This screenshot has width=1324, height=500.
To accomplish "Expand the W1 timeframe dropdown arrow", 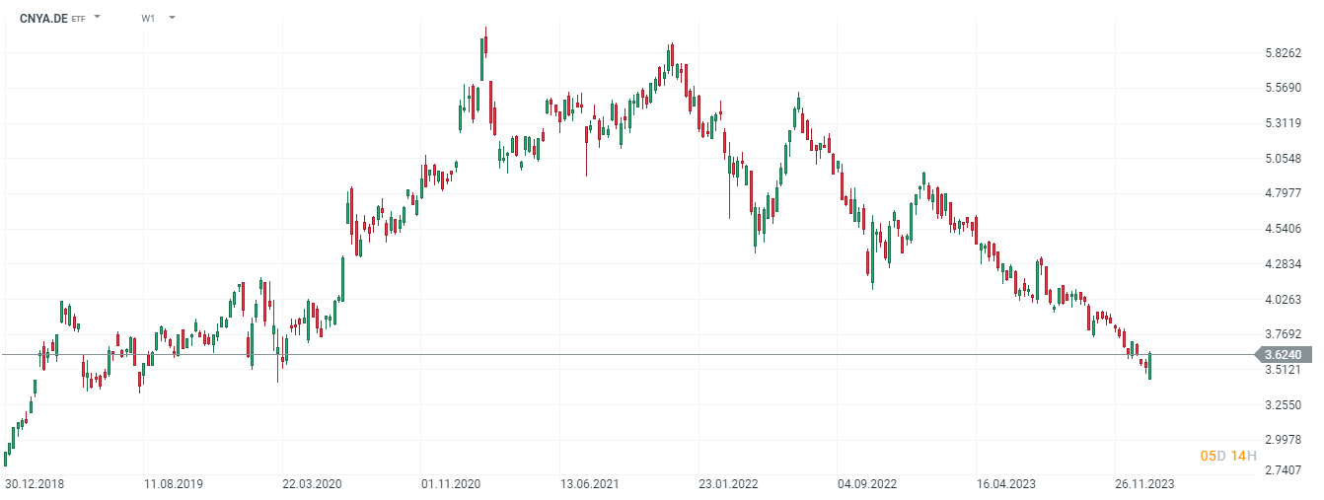I will pos(172,18).
